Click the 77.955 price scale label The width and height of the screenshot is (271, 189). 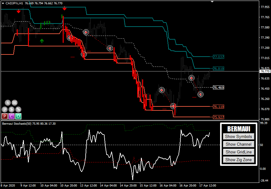(x=265, y=7)
